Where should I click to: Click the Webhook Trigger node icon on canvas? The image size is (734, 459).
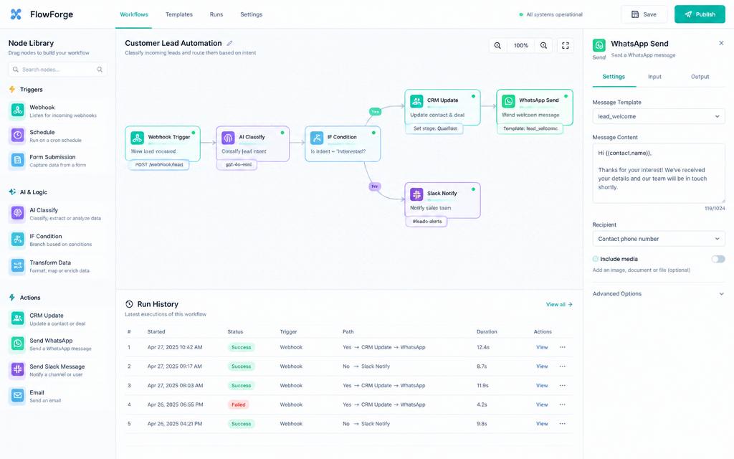click(137, 138)
